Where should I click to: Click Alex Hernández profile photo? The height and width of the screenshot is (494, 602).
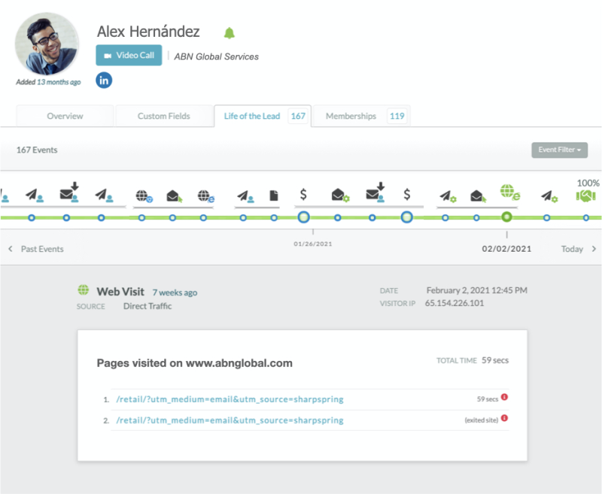(47, 44)
